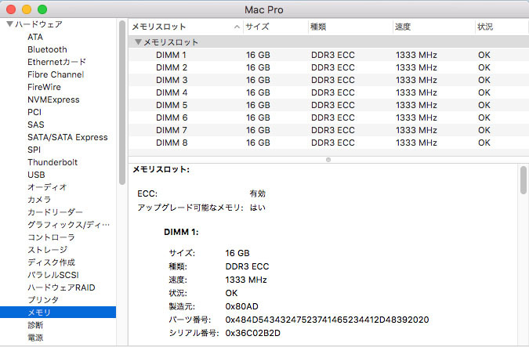
Task: Select NVMExpress sidebar entry
Action: pos(53,99)
